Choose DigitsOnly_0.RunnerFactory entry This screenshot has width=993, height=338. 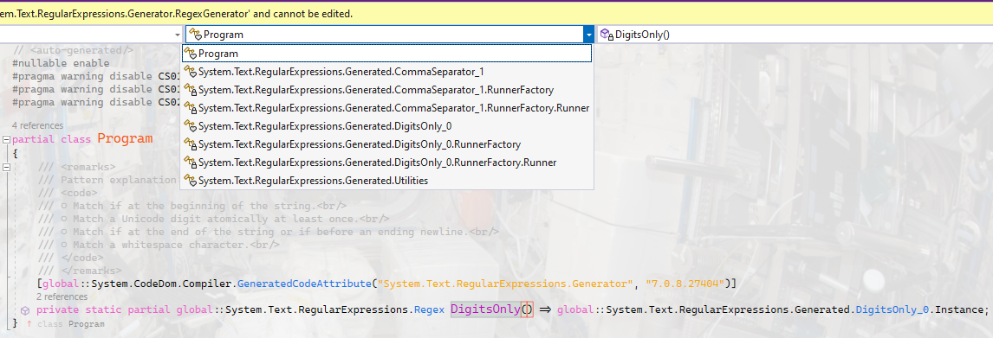[x=386, y=144]
